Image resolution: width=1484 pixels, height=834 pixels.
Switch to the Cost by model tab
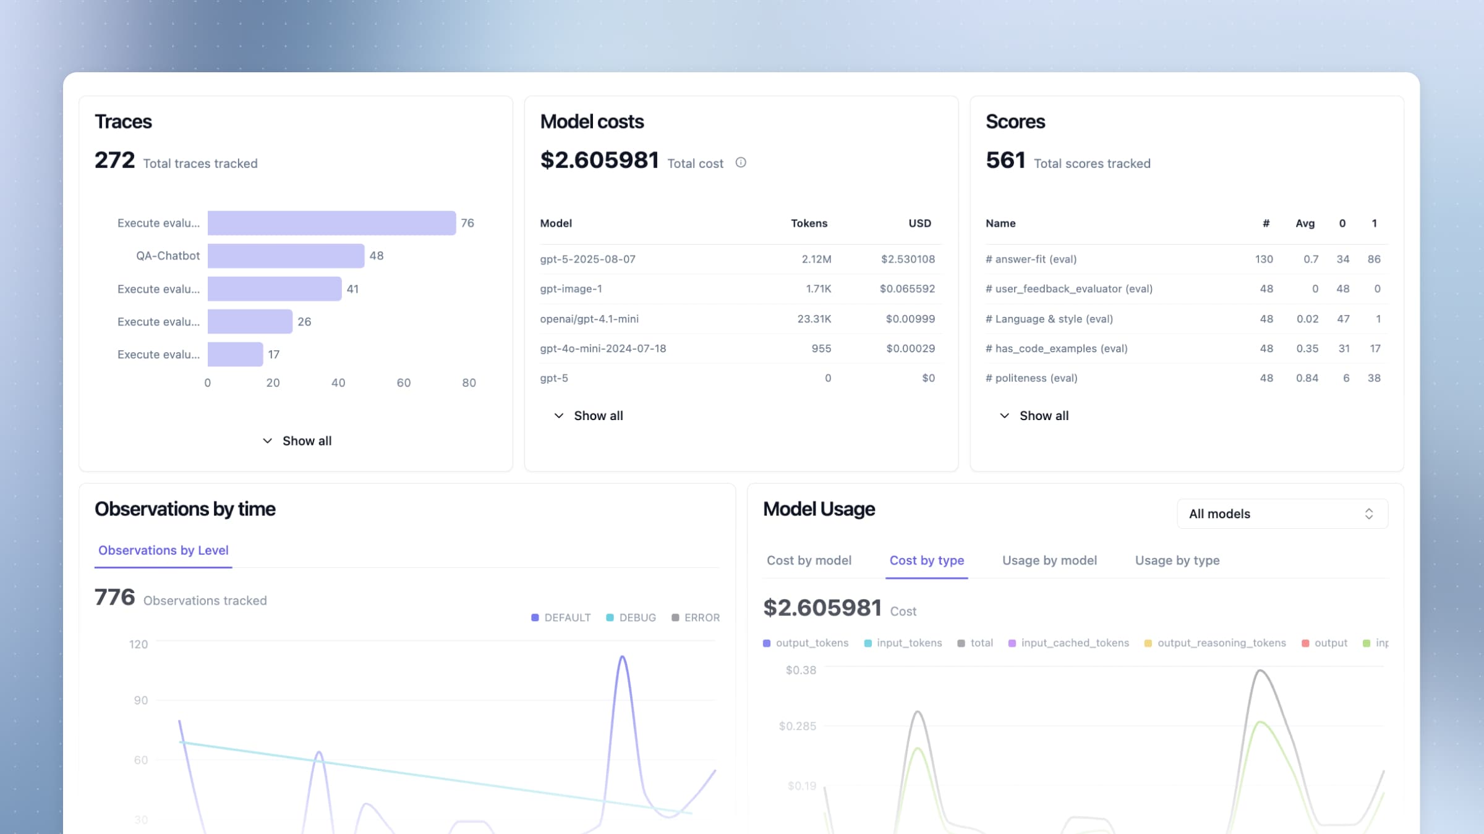809,560
